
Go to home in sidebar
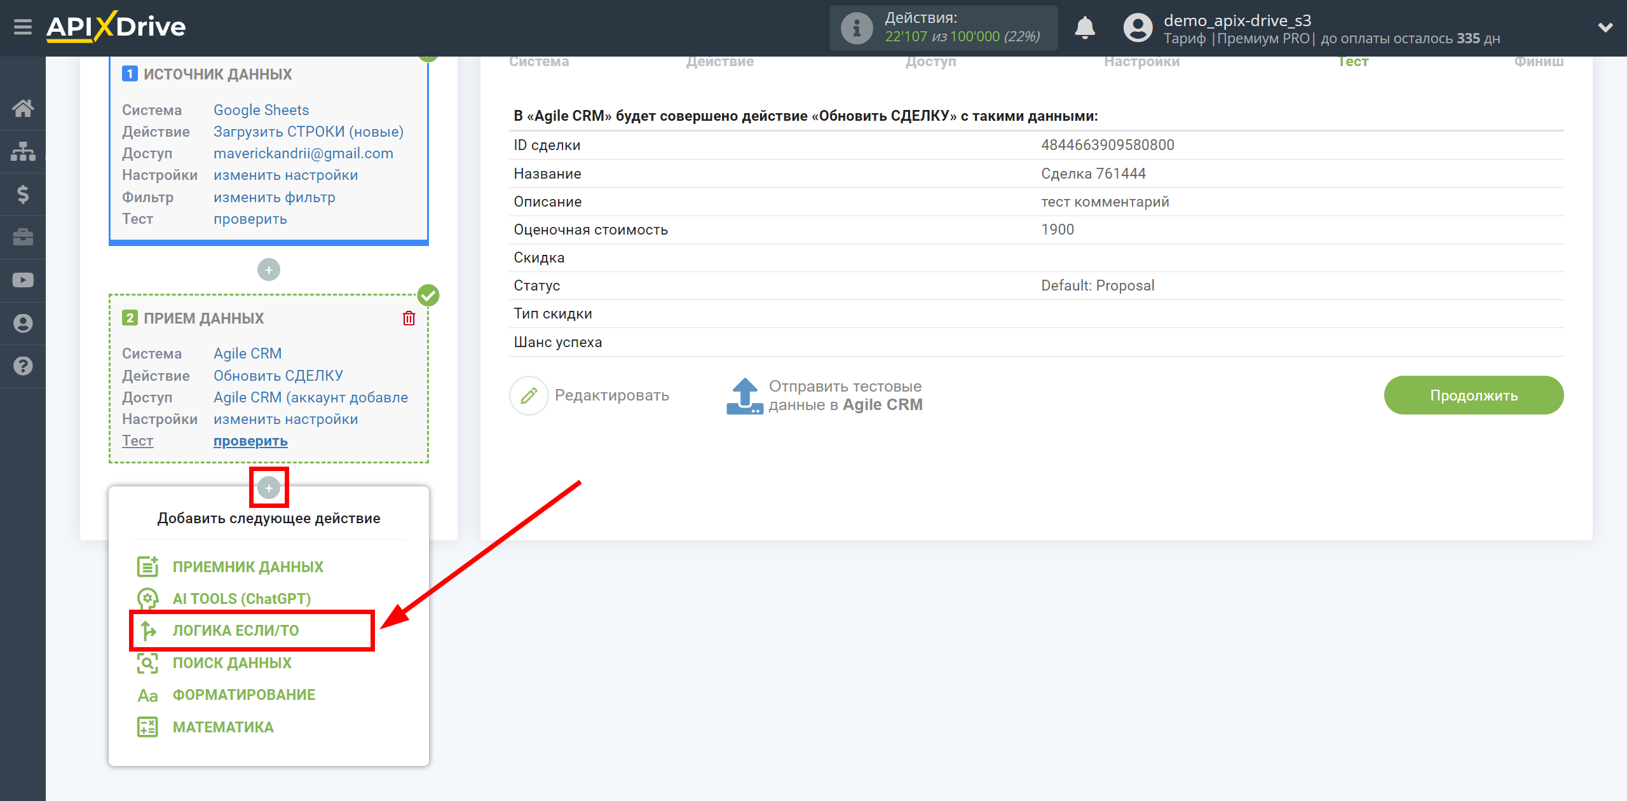point(23,108)
